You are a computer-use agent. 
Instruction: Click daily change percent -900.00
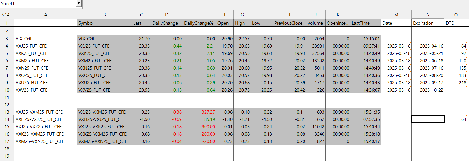click(199, 127)
